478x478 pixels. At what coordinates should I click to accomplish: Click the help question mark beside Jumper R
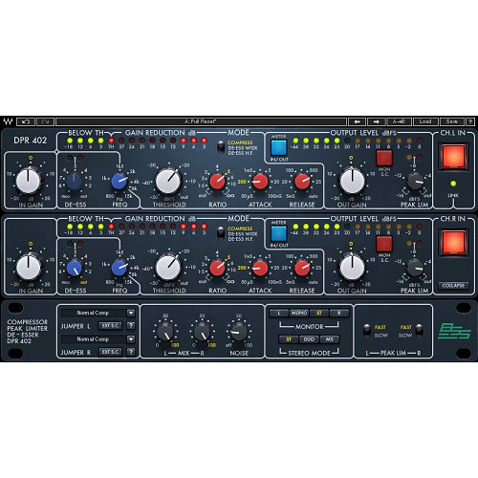[x=131, y=352]
